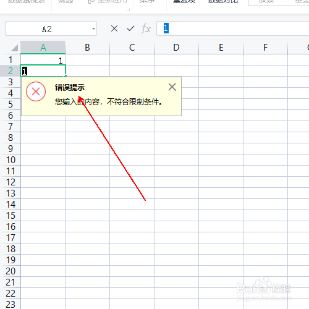Select row 23 header
This screenshot has width=309, height=309.
(11, 304)
